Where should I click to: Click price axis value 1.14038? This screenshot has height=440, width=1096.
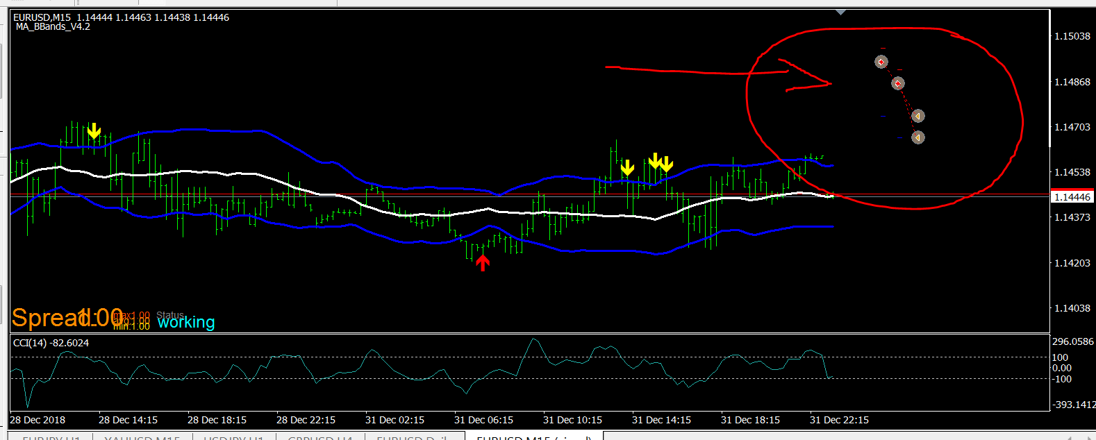(x=1072, y=308)
